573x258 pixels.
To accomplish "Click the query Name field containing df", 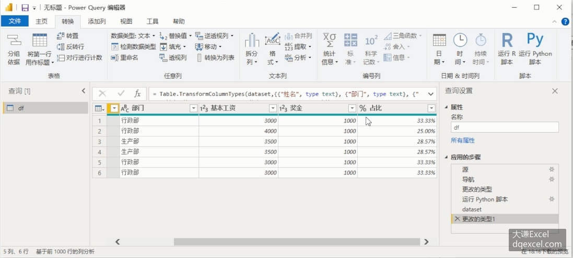I will [505, 127].
